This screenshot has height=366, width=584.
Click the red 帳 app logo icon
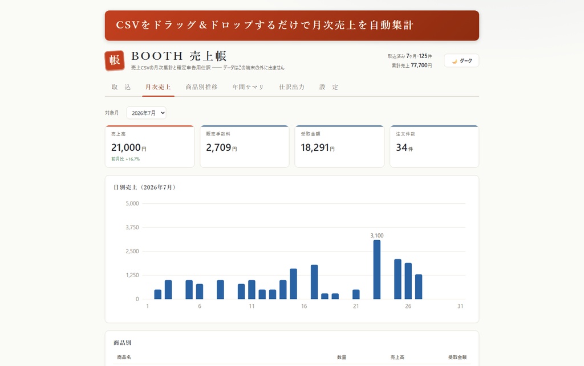[x=114, y=60]
